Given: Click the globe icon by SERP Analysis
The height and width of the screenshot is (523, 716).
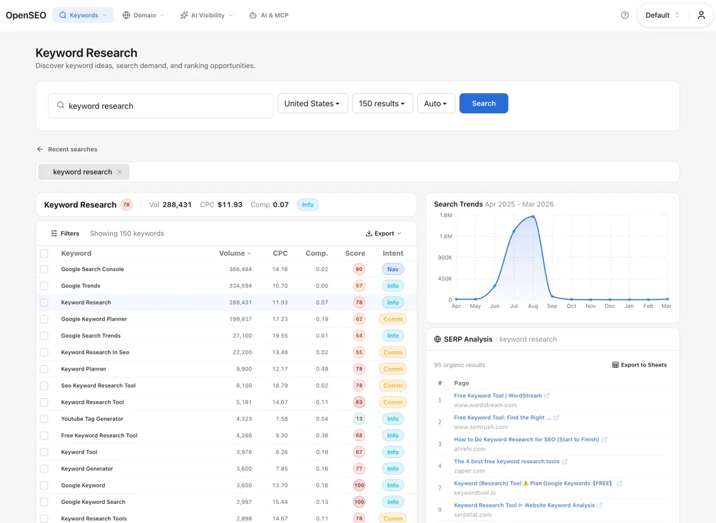Looking at the screenshot, I should tap(438, 339).
